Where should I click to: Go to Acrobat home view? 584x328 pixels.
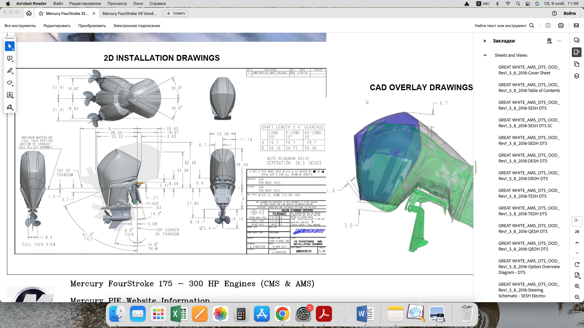(29, 13)
